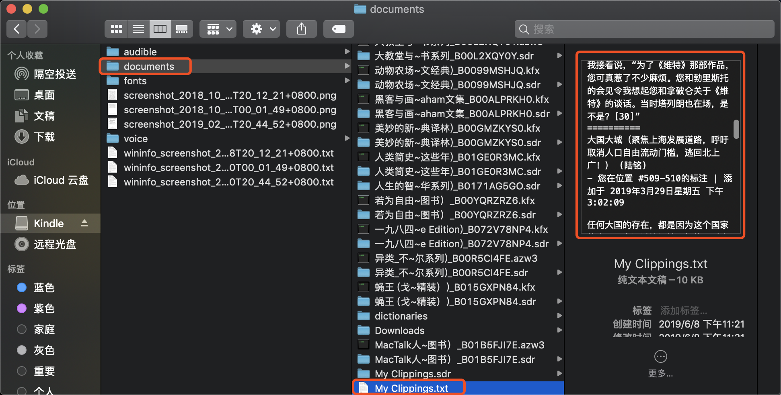This screenshot has height=395, width=781.
Task: Open the Downloads folder
Action: (458, 330)
